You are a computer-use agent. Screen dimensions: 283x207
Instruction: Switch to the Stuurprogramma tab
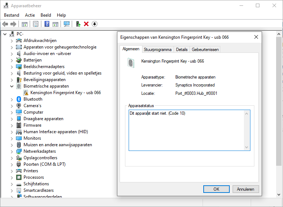tap(158, 50)
